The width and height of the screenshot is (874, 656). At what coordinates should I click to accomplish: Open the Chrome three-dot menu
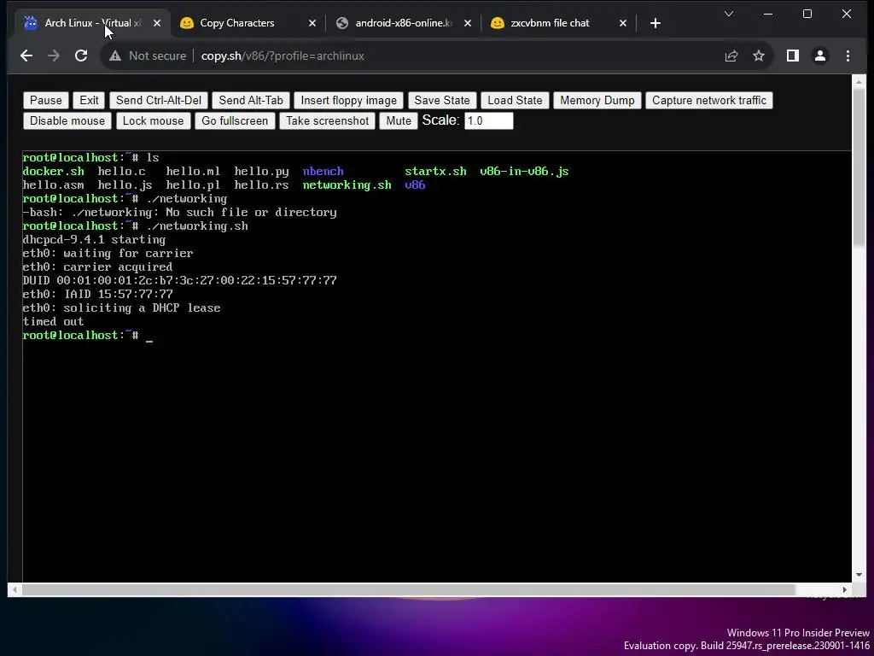[848, 56]
